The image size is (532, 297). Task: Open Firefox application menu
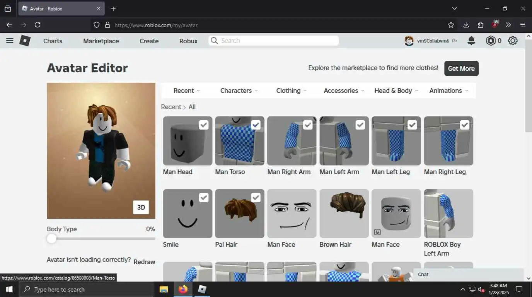click(x=523, y=25)
